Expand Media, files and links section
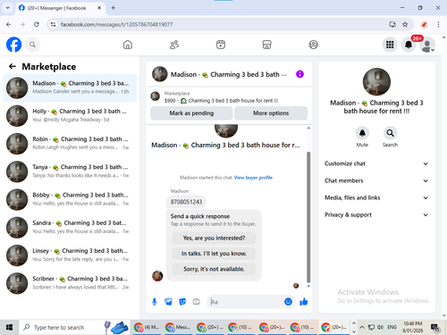447x335 pixels. pos(376,197)
